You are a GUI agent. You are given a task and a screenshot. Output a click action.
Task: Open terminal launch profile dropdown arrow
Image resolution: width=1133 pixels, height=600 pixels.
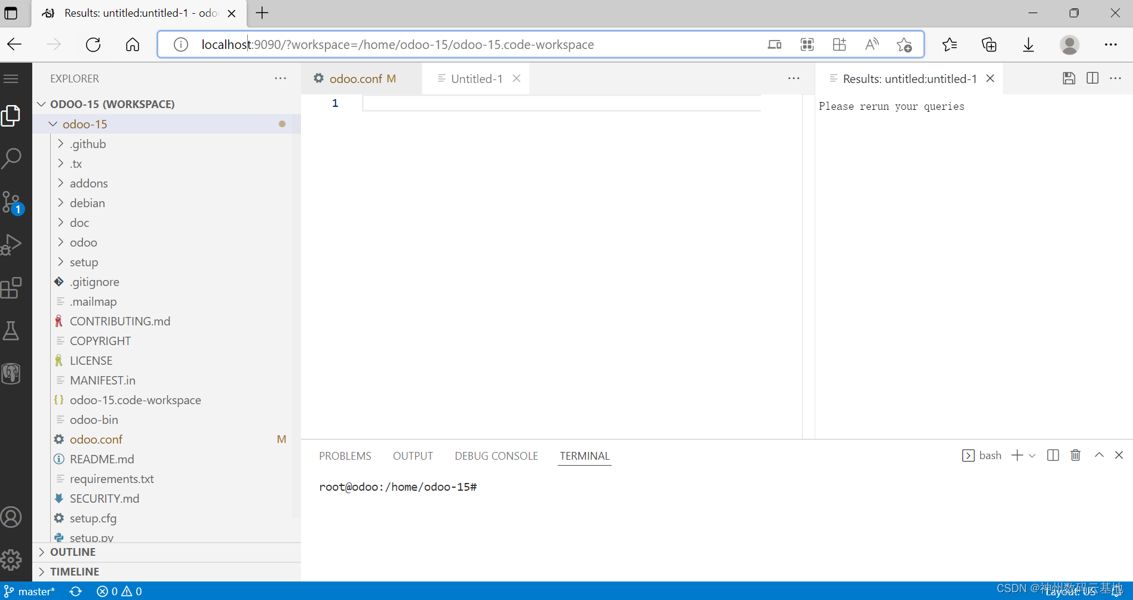coord(1032,456)
